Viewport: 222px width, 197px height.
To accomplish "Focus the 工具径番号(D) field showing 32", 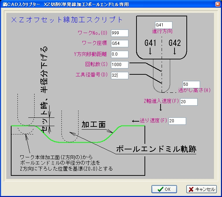I will pyautogui.click(x=120, y=75).
